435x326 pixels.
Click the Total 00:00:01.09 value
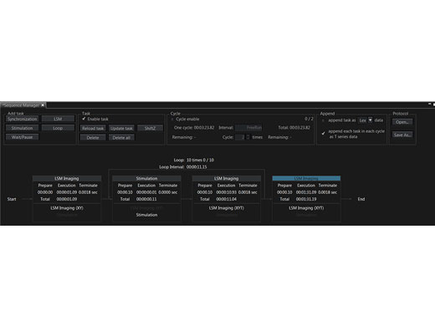tap(67, 199)
